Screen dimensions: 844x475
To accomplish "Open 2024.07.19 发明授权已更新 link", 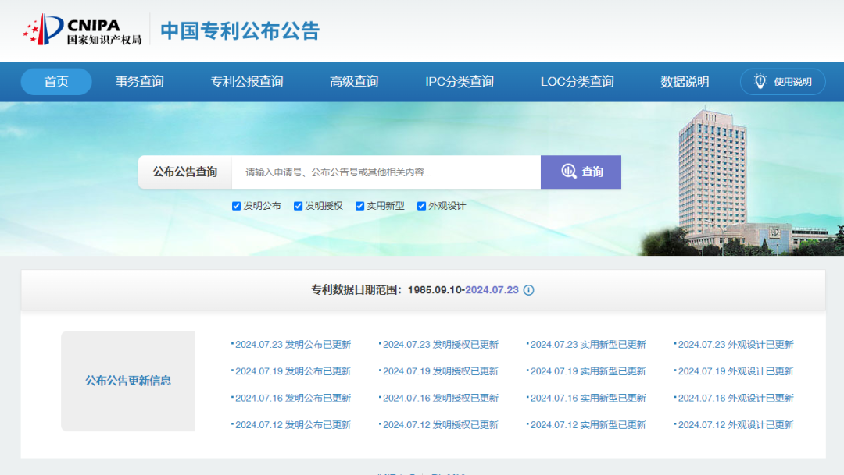I will tap(440, 371).
